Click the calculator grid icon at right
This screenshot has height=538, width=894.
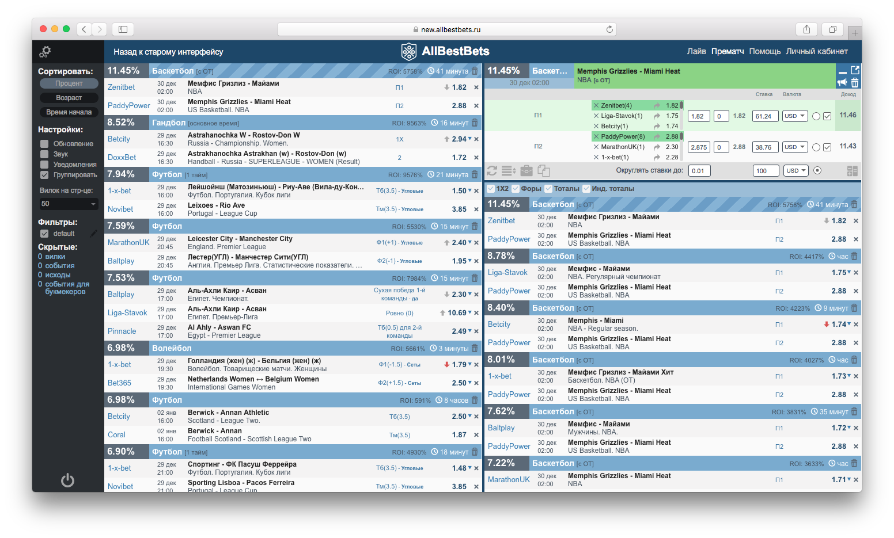853,171
